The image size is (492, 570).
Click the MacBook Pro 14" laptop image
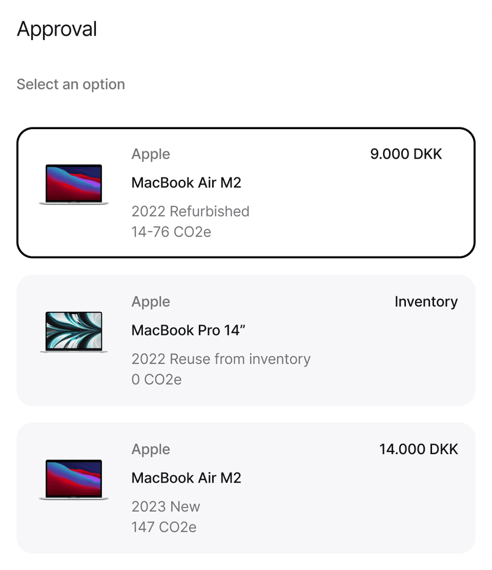(73, 332)
